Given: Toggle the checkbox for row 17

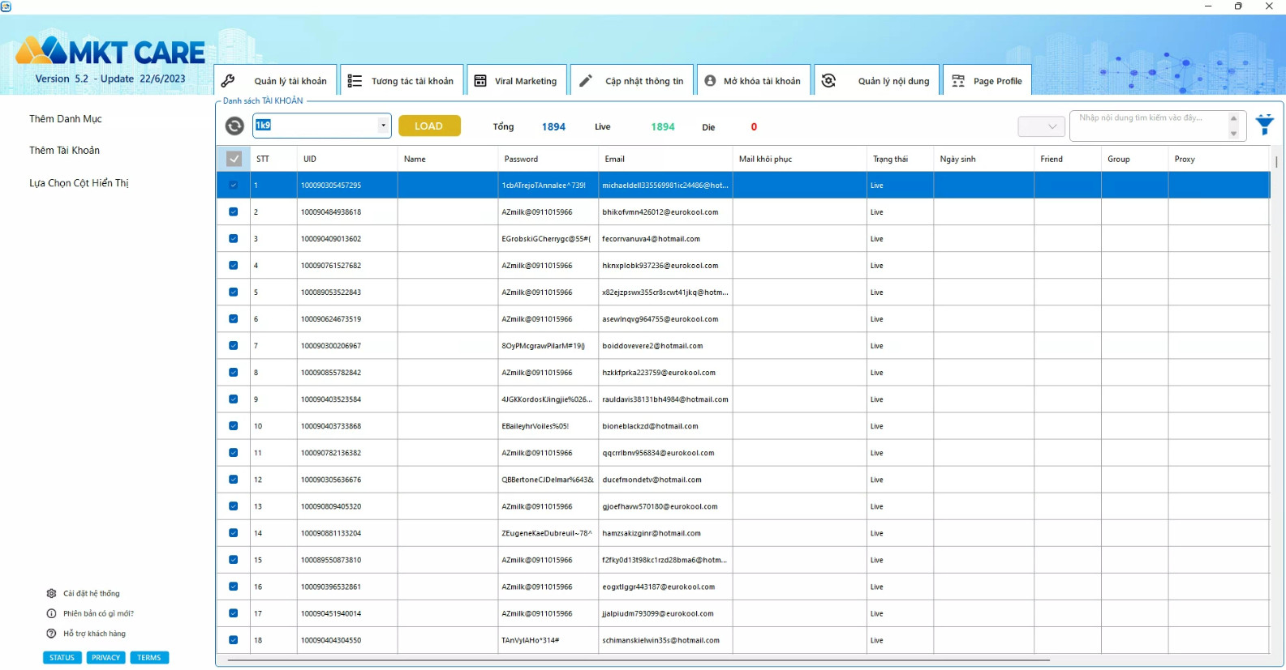Looking at the screenshot, I should (x=234, y=612).
